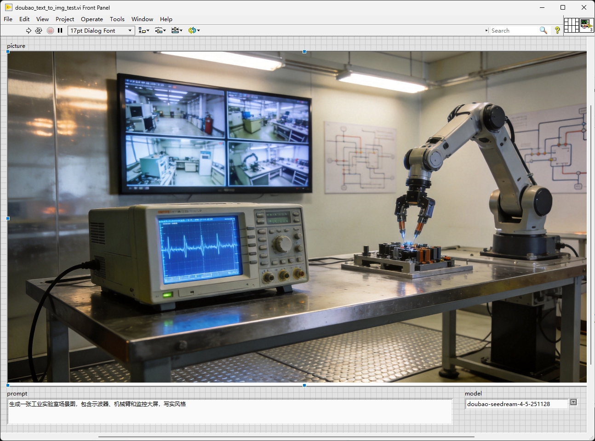Viewport: 595px width, 441px height.
Task: Click inside the Search text field
Action: coord(513,30)
